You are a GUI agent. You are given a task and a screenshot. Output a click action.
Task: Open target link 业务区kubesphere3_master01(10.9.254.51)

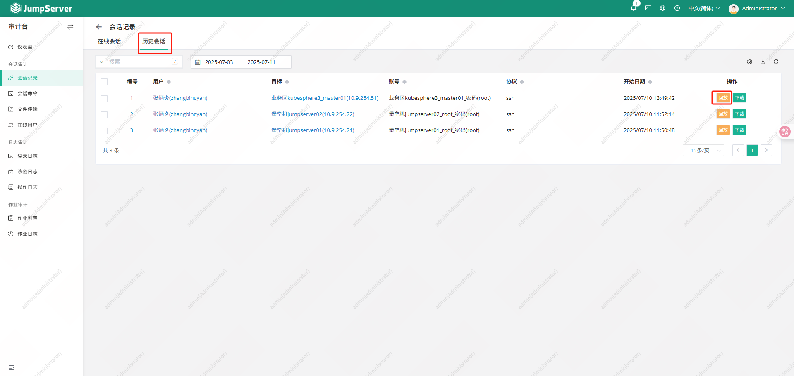coord(325,98)
